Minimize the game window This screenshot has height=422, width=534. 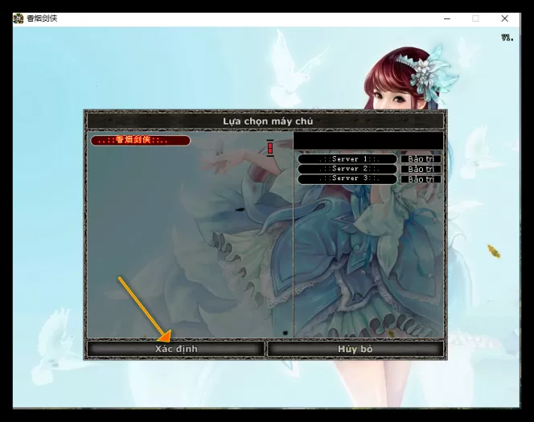447,18
